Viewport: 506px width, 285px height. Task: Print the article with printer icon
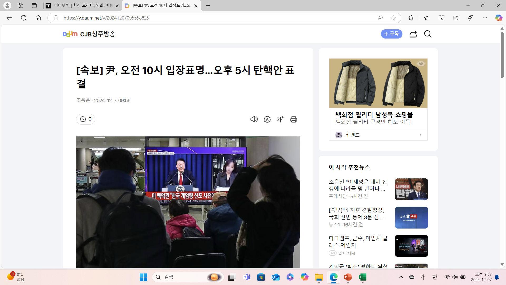(294, 119)
